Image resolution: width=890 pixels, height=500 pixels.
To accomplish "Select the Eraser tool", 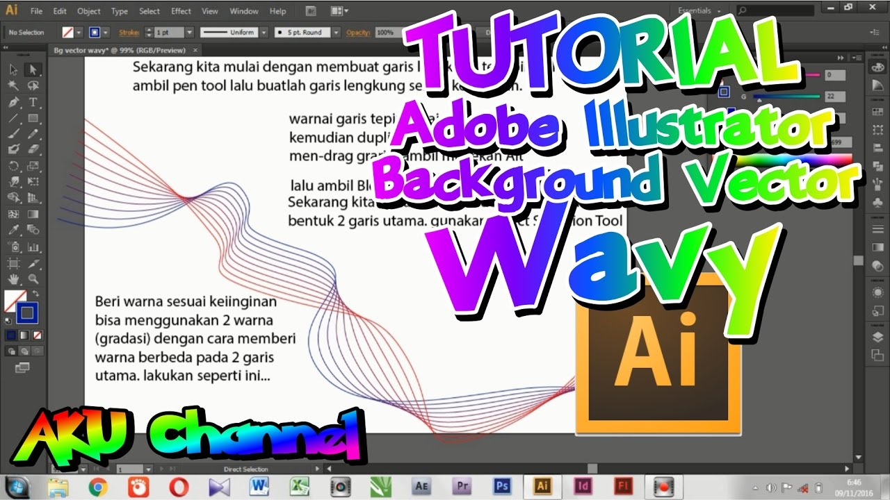I will click(x=33, y=149).
